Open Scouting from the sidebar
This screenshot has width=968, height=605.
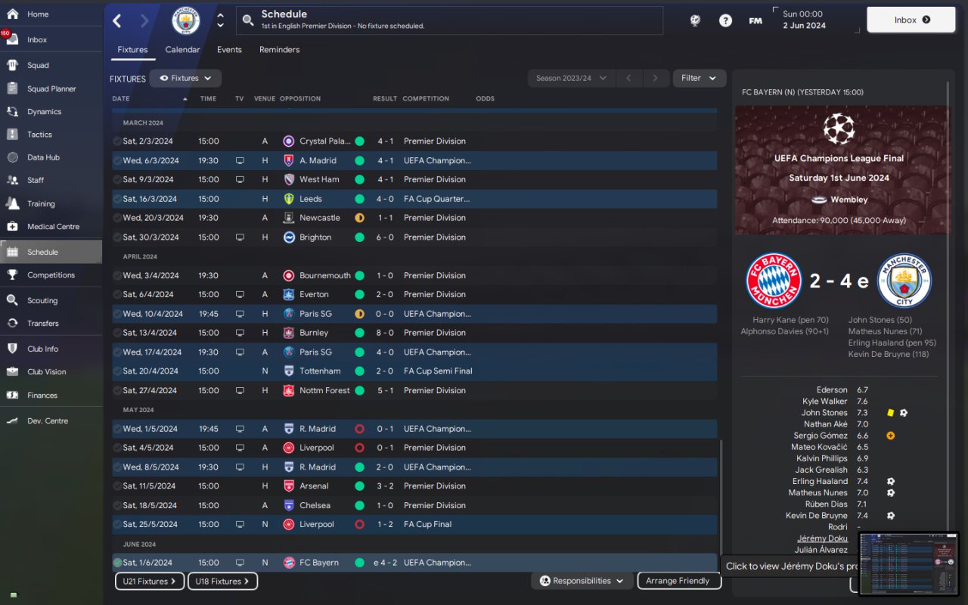12,300
